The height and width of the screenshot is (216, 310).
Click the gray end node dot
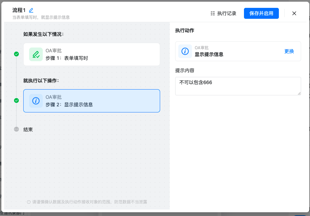point(16,130)
